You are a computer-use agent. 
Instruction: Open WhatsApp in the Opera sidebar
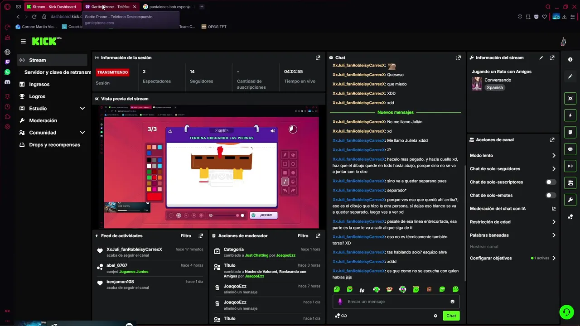7,72
